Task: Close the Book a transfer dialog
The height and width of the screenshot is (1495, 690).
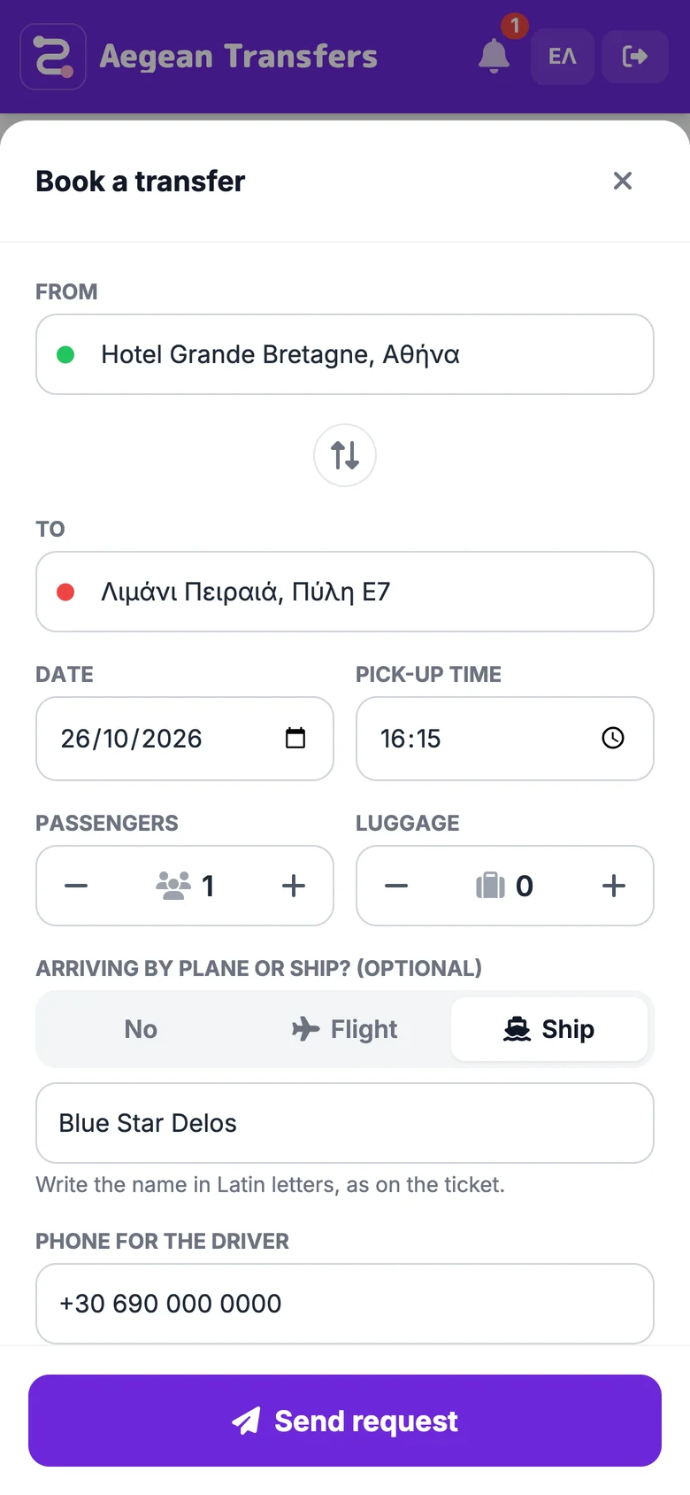Action: [623, 181]
